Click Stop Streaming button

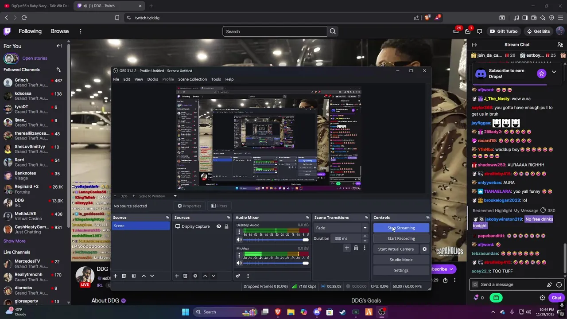(x=401, y=228)
